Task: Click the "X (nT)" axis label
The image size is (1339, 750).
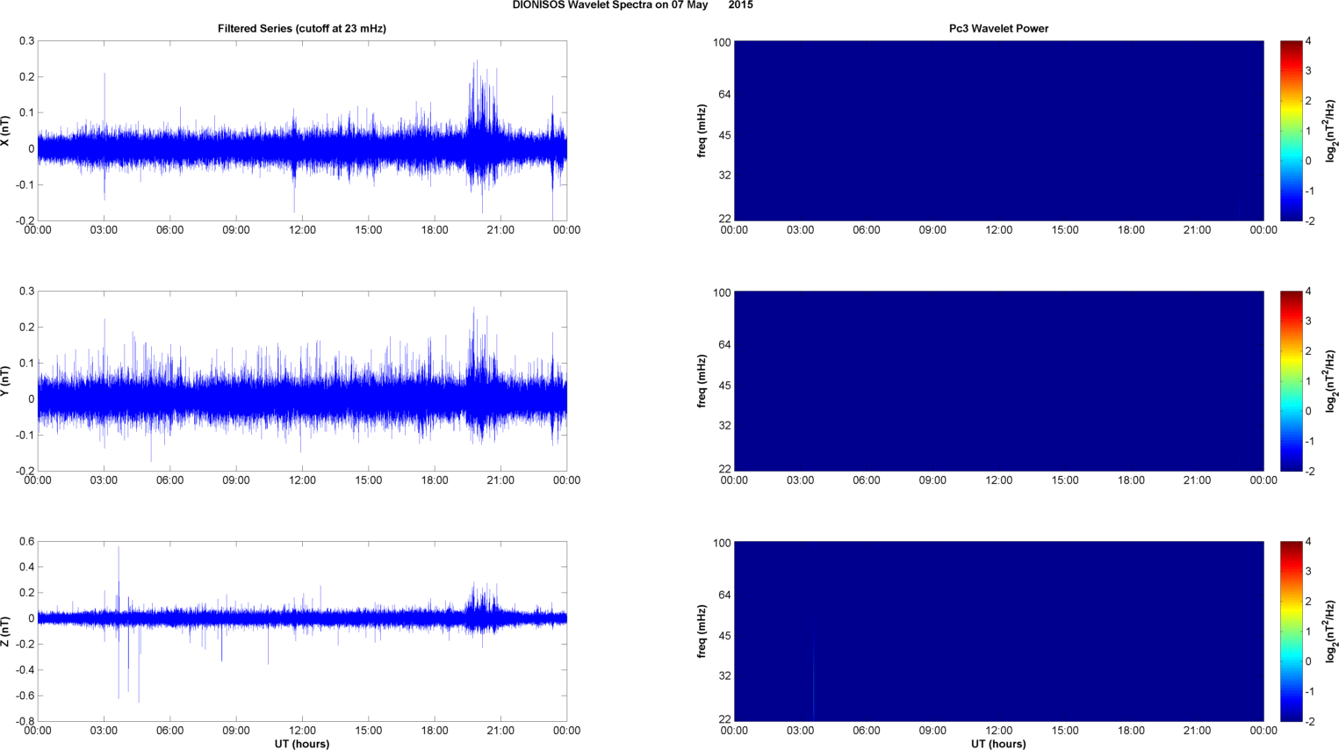Action: tap(5, 131)
